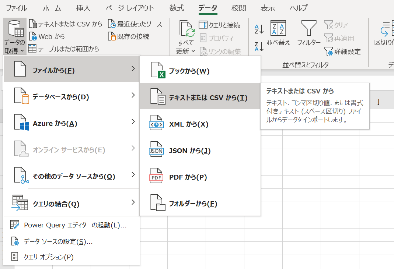Expand the クエリの結合(Q) submenu

[x=72, y=203]
